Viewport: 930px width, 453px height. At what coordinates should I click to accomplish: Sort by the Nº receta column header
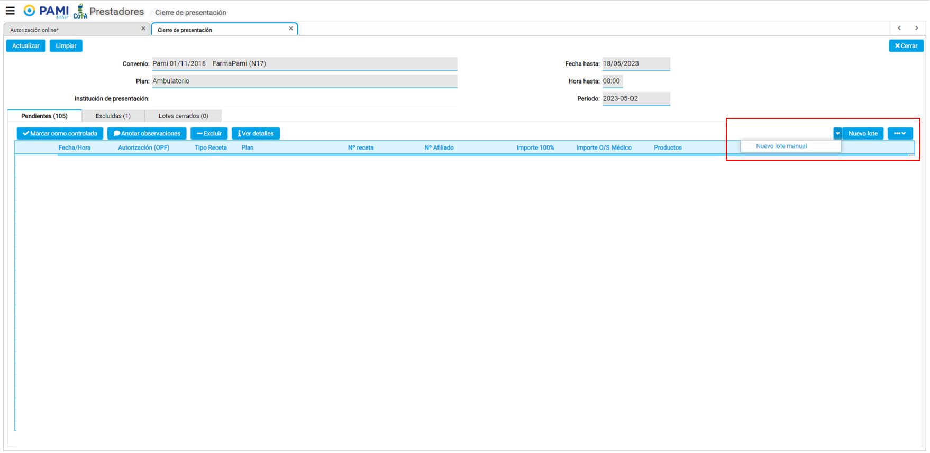[x=361, y=148]
